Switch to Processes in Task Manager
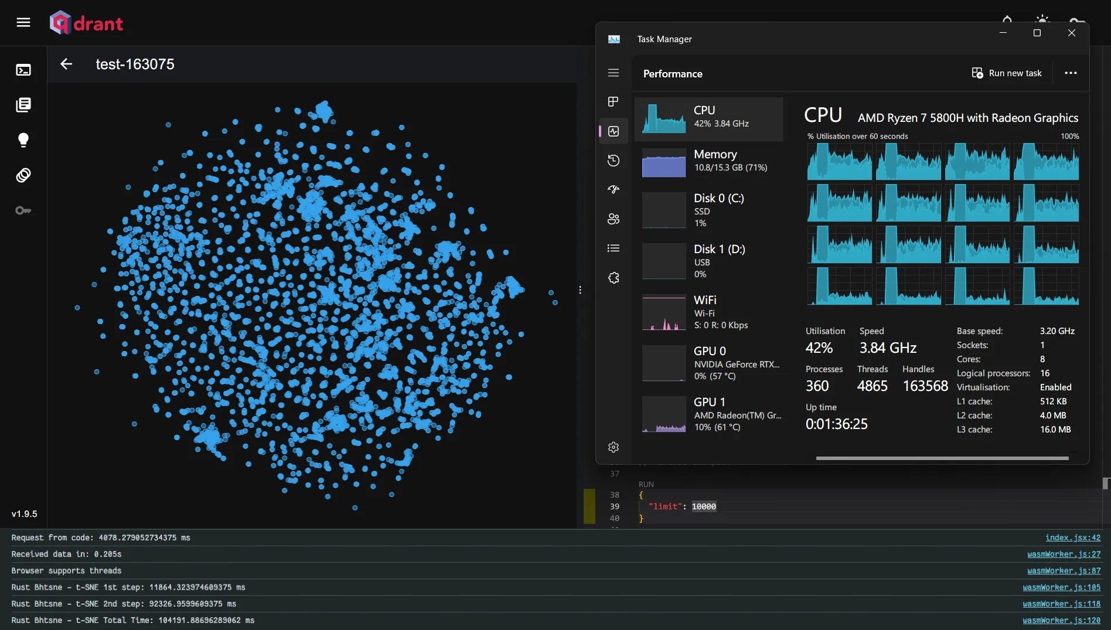Image resolution: width=1111 pixels, height=630 pixels. tap(613, 101)
